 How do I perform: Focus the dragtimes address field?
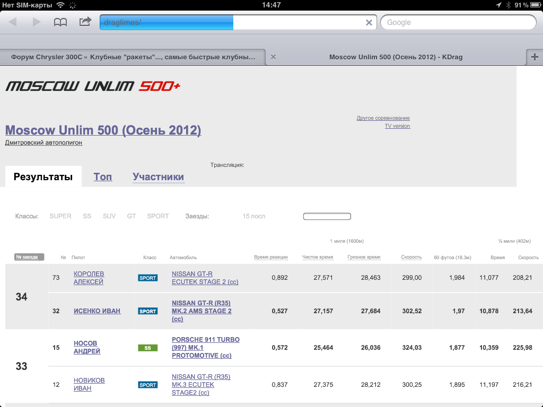click(238, 22)
